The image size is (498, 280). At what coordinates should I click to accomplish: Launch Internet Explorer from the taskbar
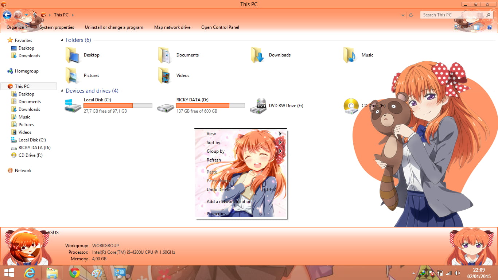[30, 272]
